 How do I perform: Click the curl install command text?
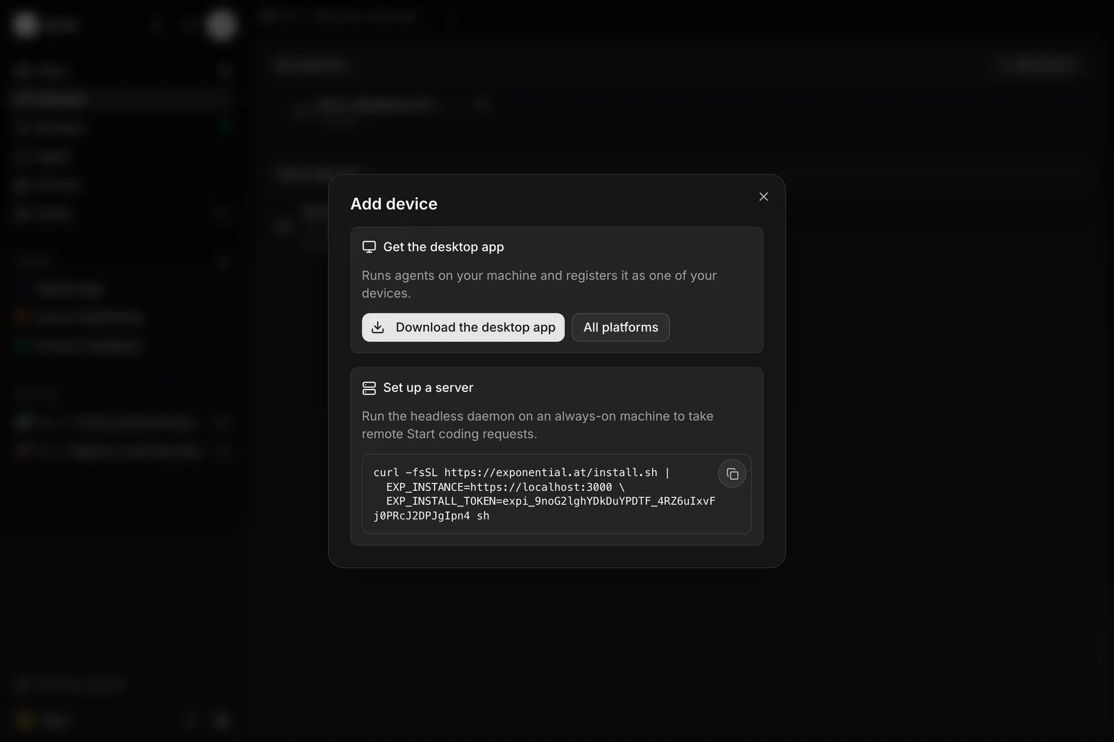pyautogui.click(x=545, y=494)
